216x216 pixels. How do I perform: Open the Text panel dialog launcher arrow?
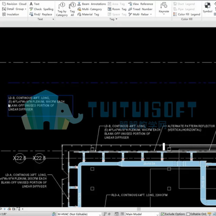tap(53, 19)
